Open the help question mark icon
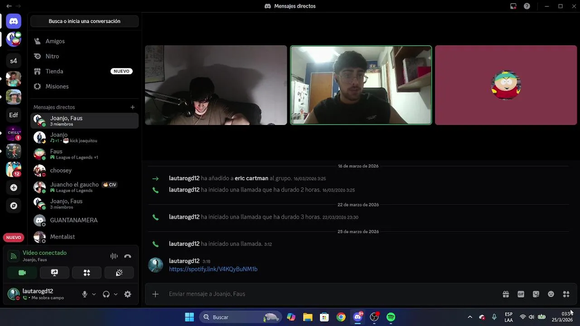 [x=527, y=6]
